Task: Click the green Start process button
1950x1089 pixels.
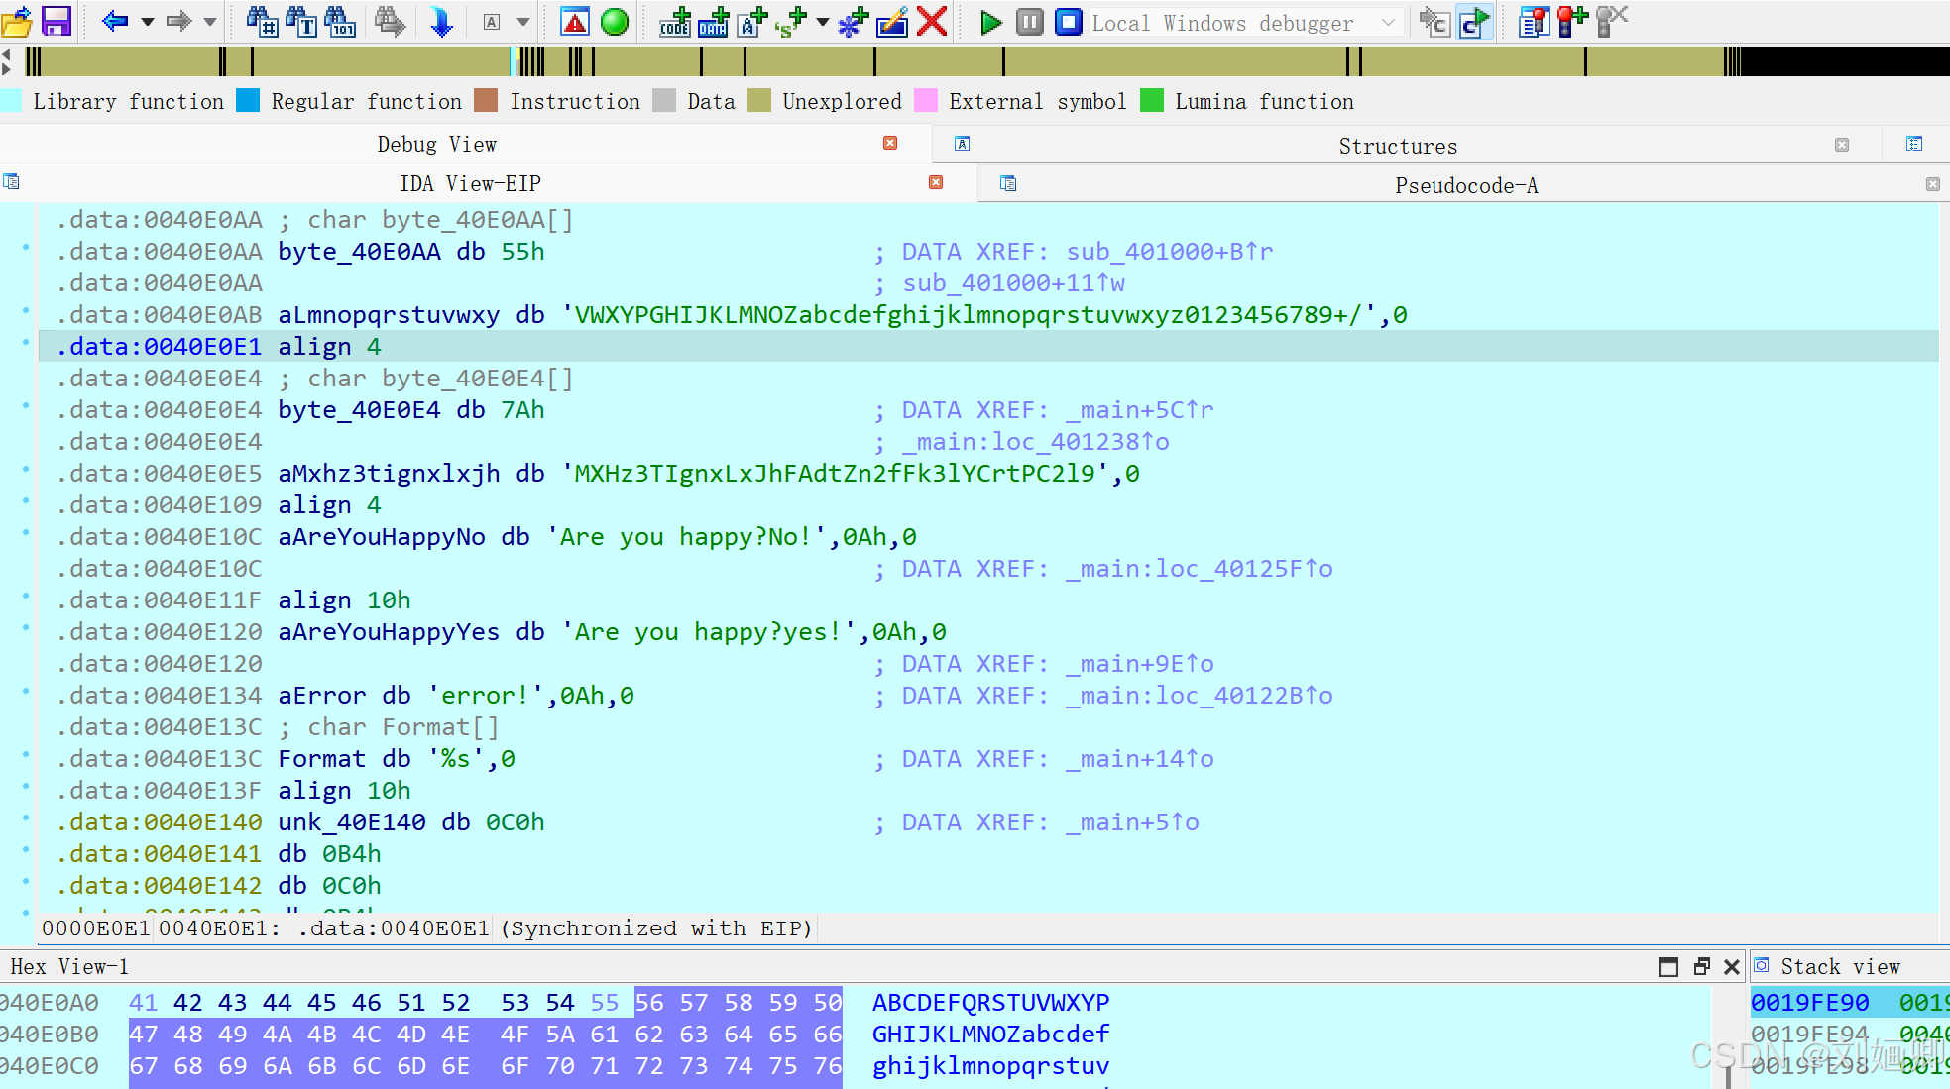Action: tap(989, 22)
